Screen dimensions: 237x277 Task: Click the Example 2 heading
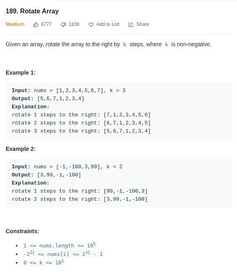(21, 149)
